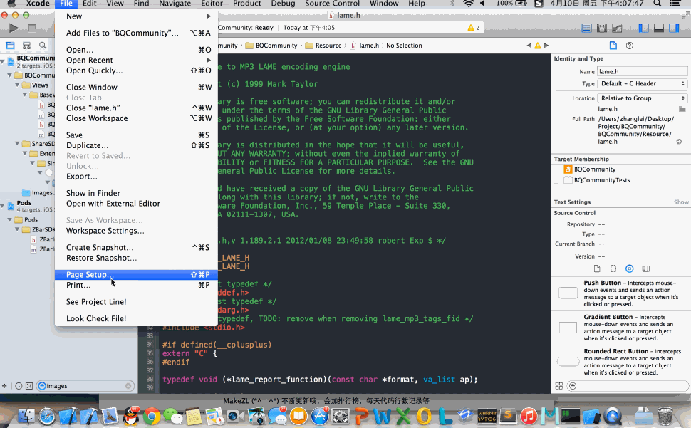Open the Location dropdown Relative to Group

pyautogui.click(x=642, y=98)
